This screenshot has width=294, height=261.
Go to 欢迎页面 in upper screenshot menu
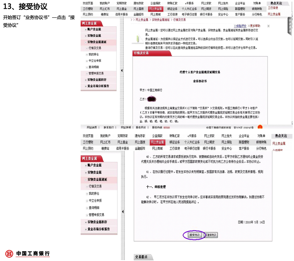click(x=88, y=3)
